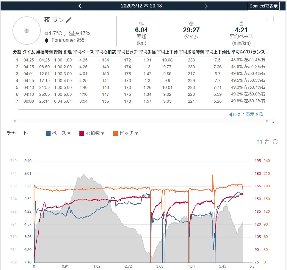
Task: Click lap 6 cumulative time 26:05
Action: 45,94
